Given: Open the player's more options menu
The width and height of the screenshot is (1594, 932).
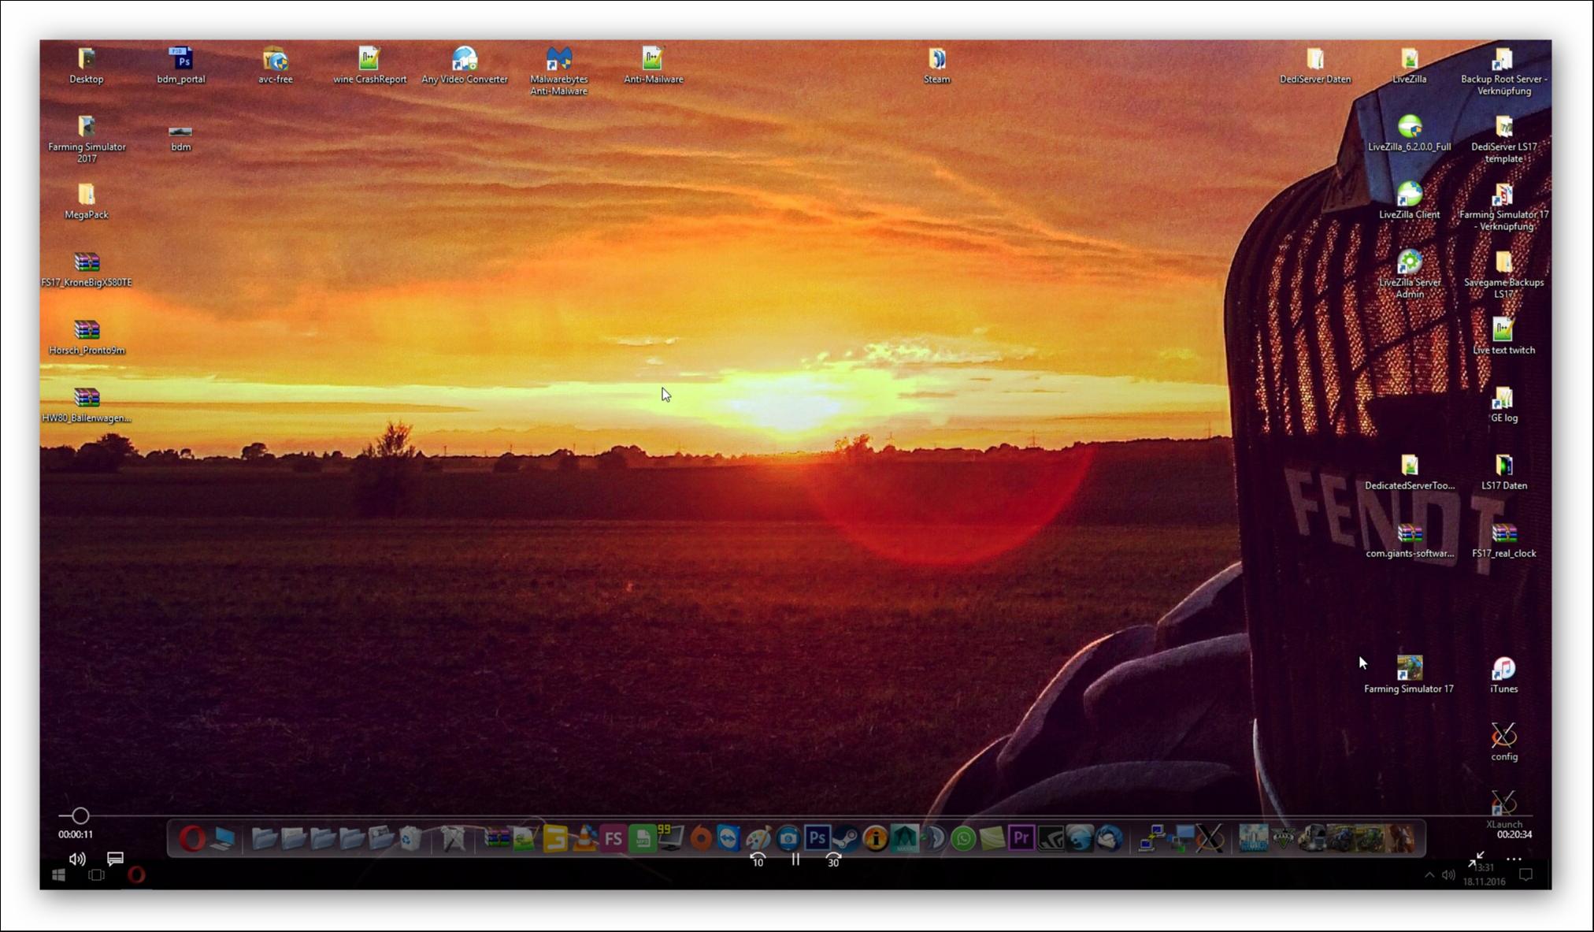Looking at the screenshot, I should (x=1514, y=860).
